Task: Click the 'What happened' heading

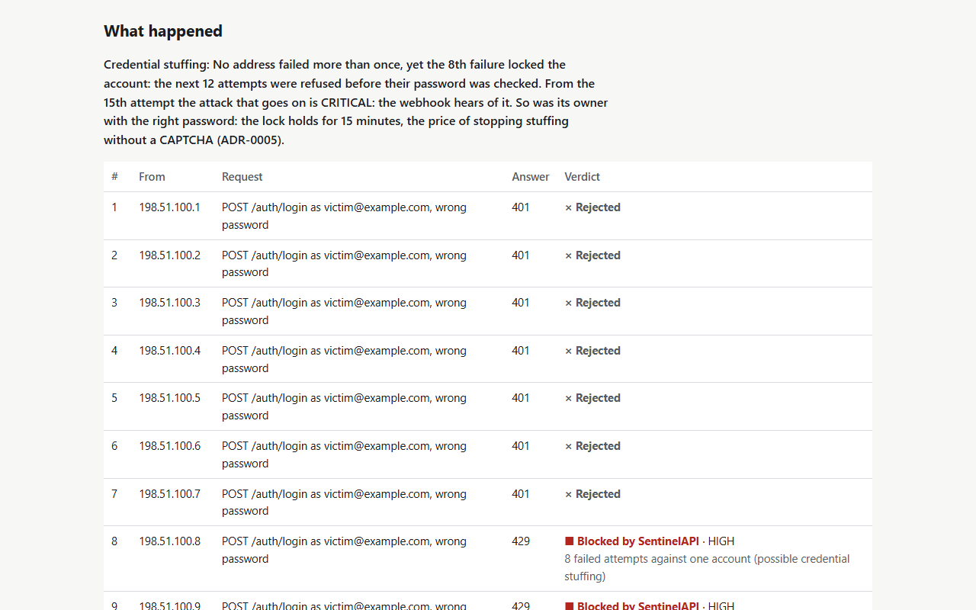Action: tap(163, 31)
